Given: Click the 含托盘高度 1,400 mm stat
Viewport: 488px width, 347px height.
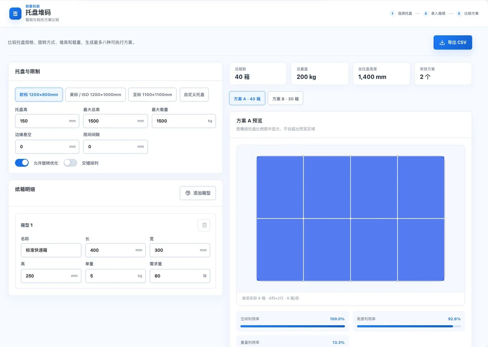Looking at the screenshot, I should (x=382, y=74).
